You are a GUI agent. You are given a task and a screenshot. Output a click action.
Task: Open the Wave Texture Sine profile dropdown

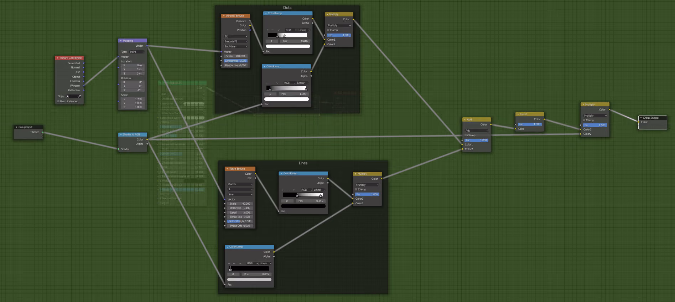pos(240,194)
